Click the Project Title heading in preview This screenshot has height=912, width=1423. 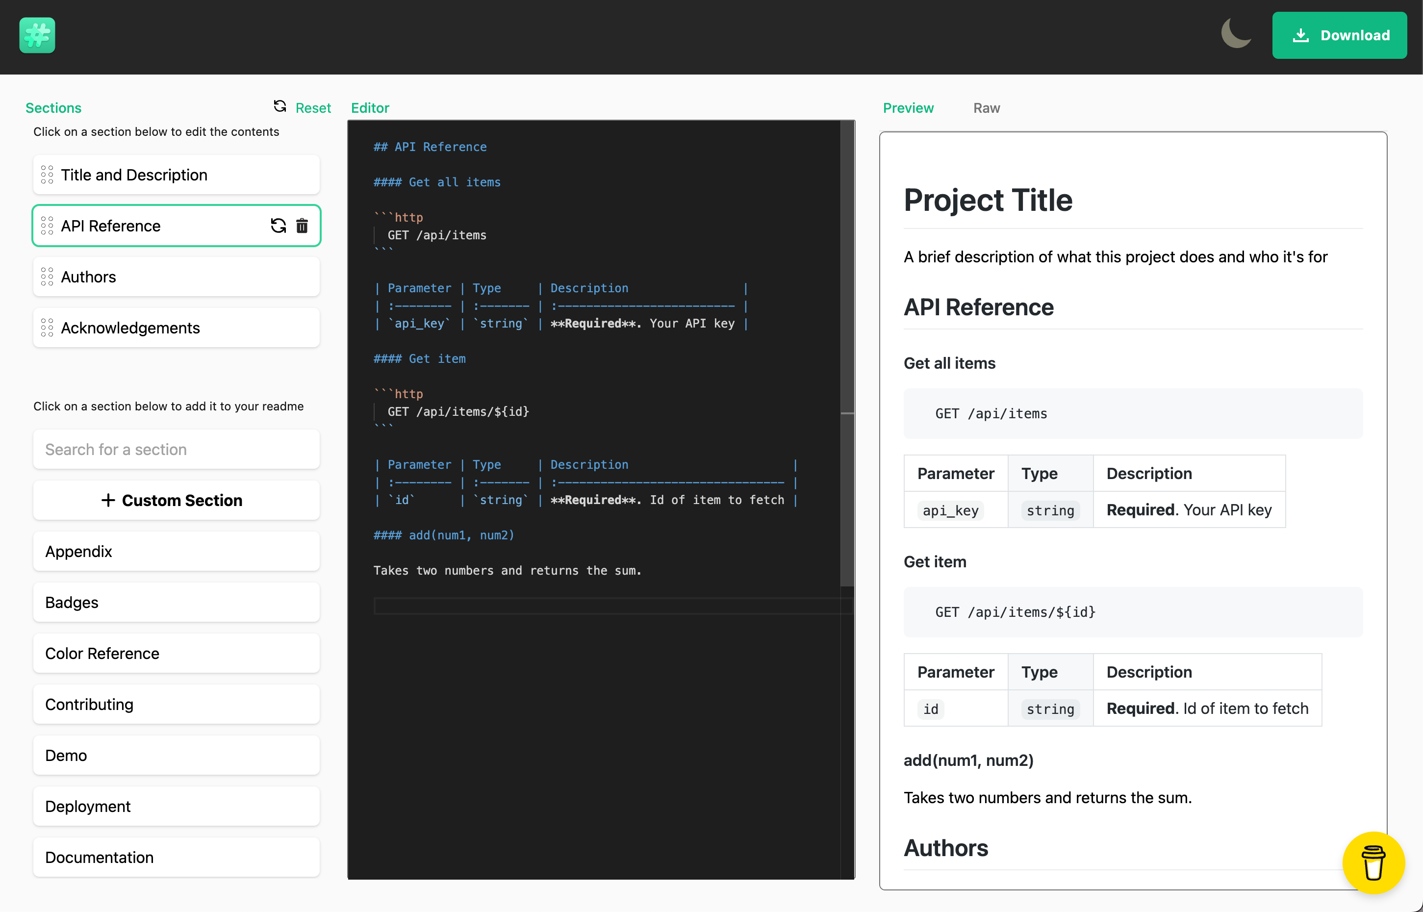pos(988,200)
